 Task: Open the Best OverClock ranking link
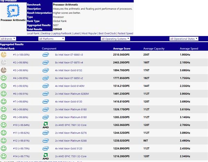click(107, 34)
